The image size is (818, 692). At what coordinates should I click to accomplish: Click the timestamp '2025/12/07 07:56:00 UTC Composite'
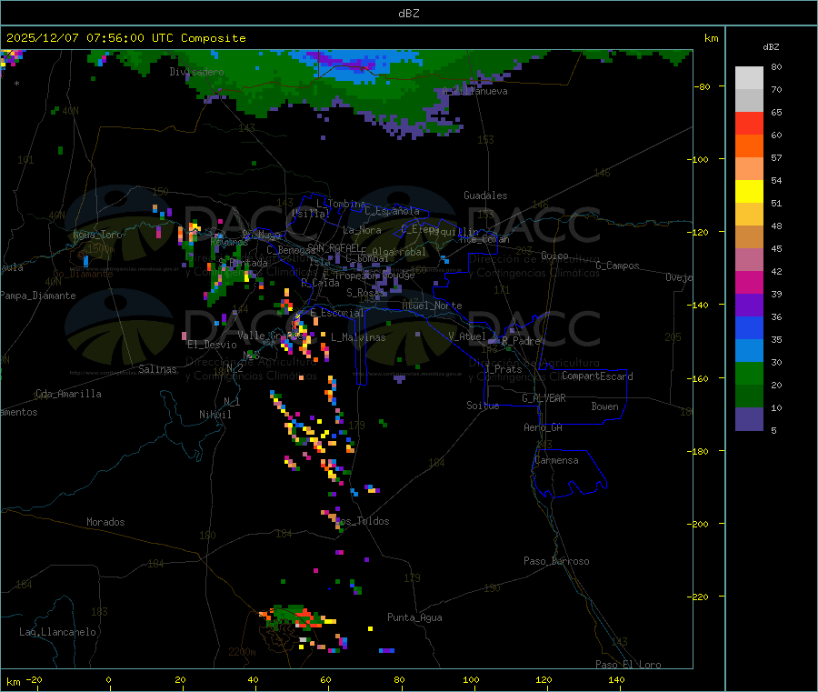tap(125, 38)
